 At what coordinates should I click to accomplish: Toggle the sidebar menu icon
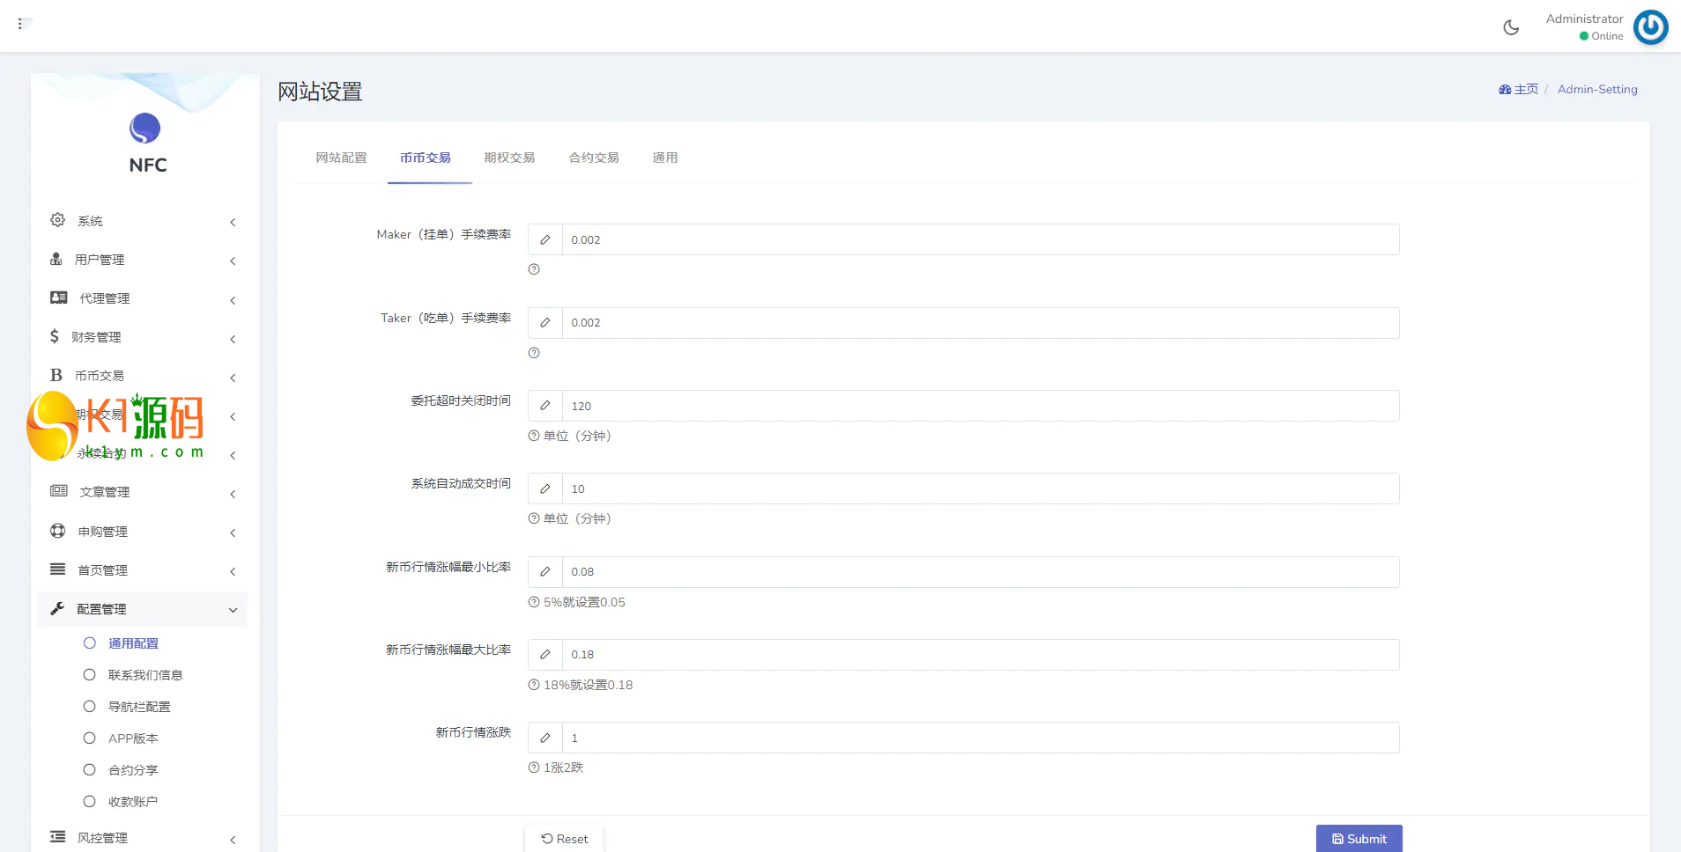(x=24, y=24)
